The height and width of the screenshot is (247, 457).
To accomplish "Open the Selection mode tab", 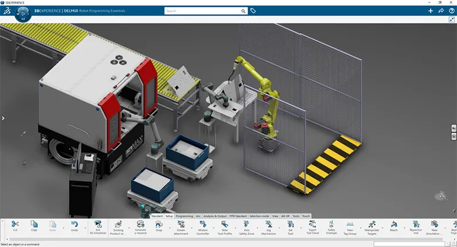I will click(259, 216).
